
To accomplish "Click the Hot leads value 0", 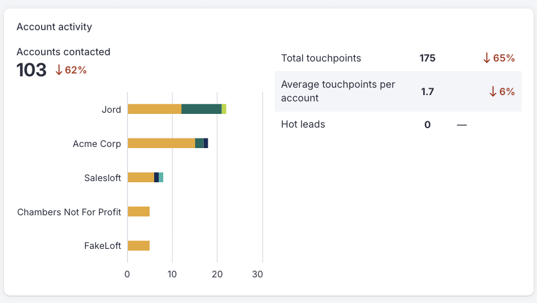I will (427, 125).
